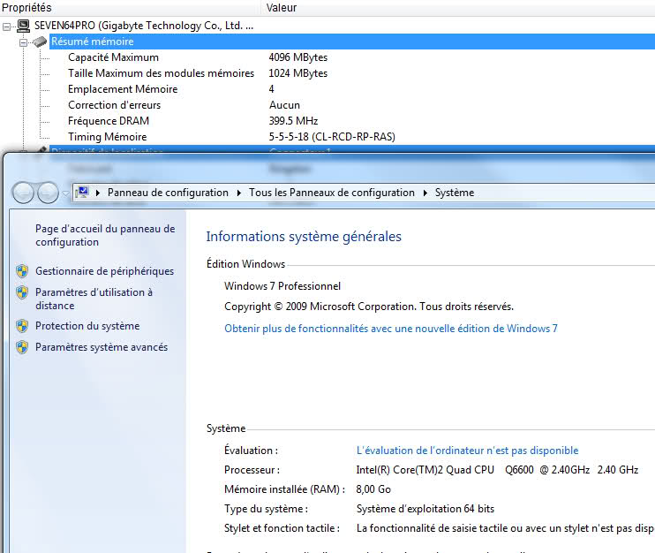Open Page d'accueil du panneau de configuration

click(x=105, y=235)
